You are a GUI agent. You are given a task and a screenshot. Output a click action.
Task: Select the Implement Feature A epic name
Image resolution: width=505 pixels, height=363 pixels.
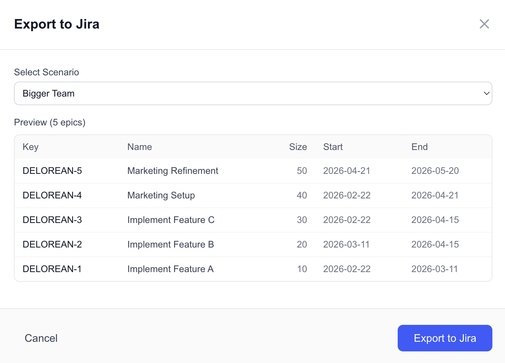click(170, 269)
